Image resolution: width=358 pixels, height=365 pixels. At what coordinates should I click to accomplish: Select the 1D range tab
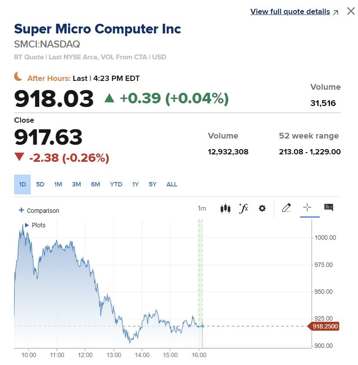pos(22,184)
